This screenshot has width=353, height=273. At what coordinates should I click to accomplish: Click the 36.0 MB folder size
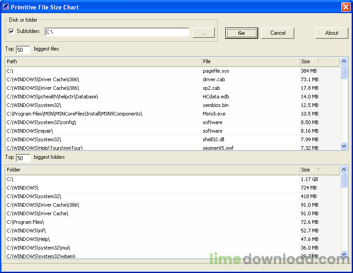pos(310,248)
